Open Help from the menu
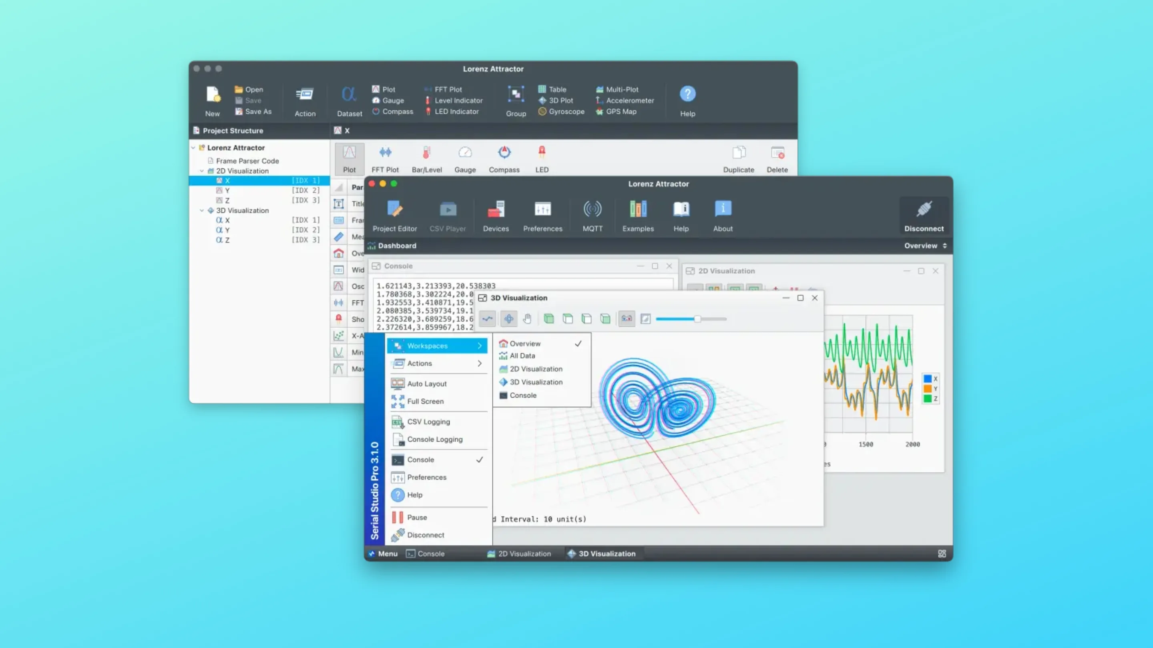 pos(437,495)
